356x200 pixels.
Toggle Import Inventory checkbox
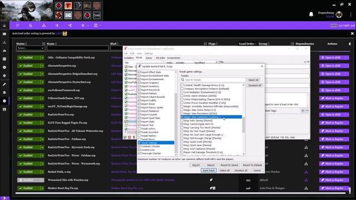pyautogui.click(x=140, y=87)
